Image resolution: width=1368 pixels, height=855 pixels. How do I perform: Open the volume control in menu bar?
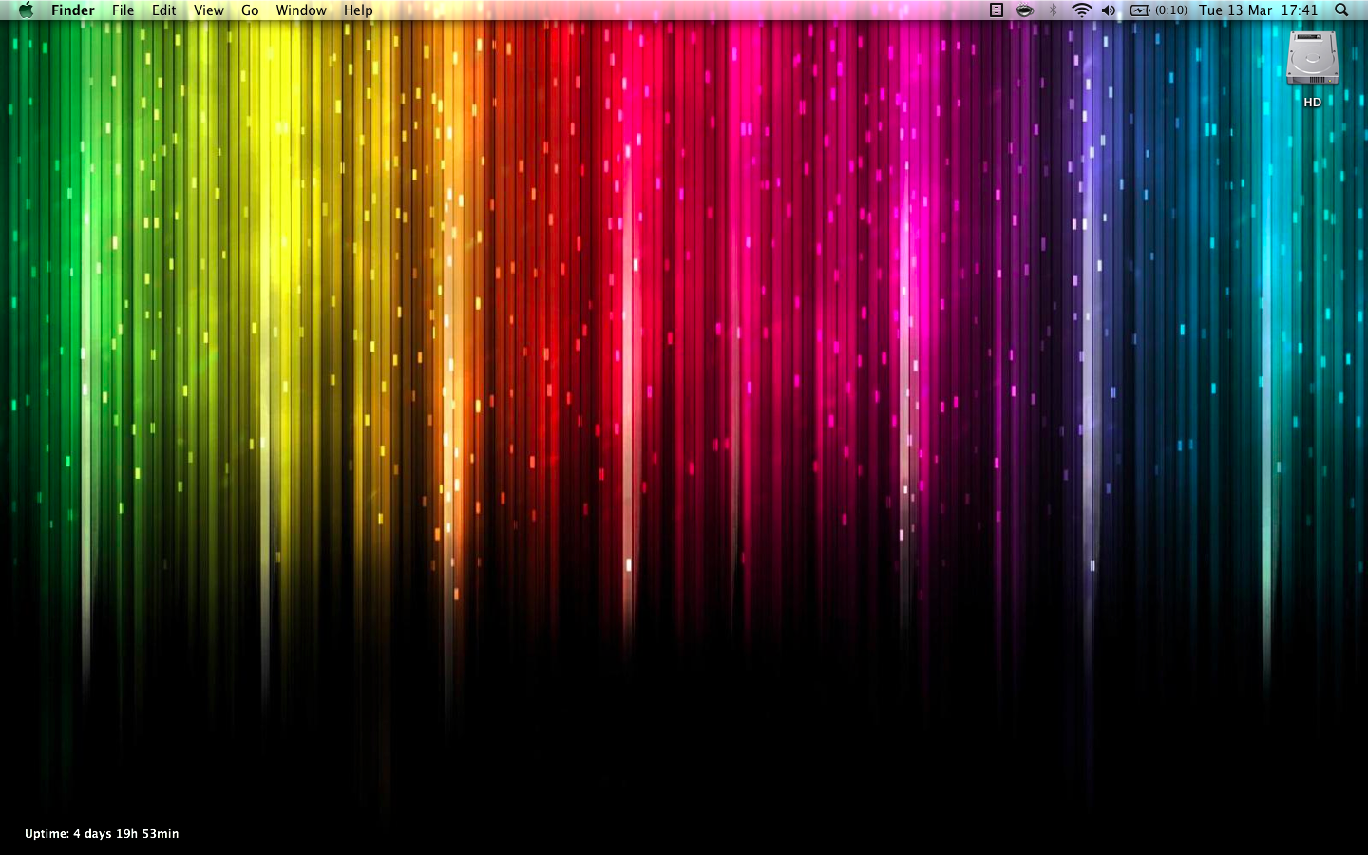pos(1109,10)
